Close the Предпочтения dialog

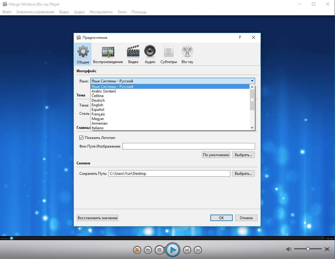[253, 37]
